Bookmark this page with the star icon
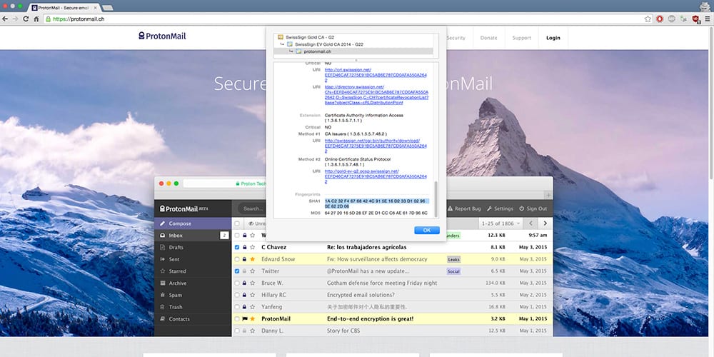 point(648,19)
